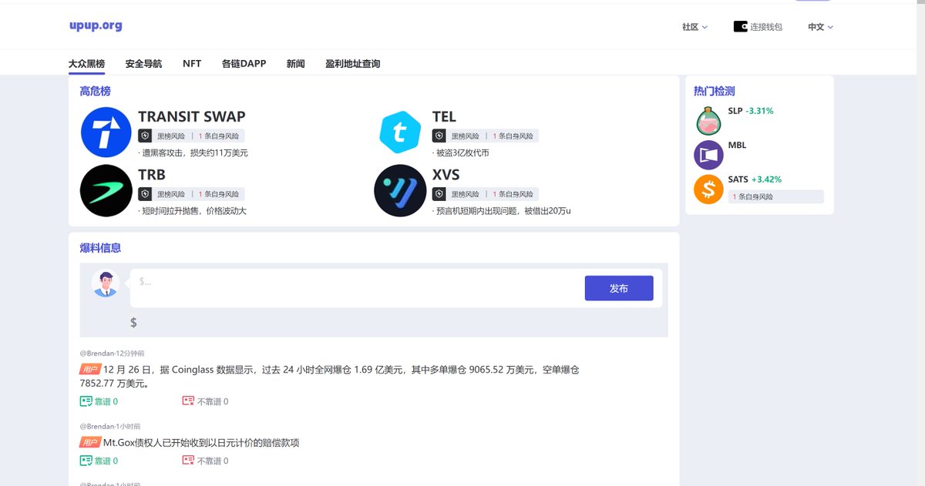Go to the 各链DAPP tab
The width and height of the screenshot is (925, 486).
pos(244,64)
